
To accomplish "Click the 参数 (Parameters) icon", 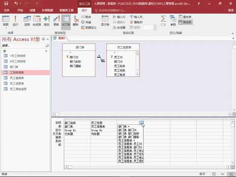I will [x=173, y=21].
